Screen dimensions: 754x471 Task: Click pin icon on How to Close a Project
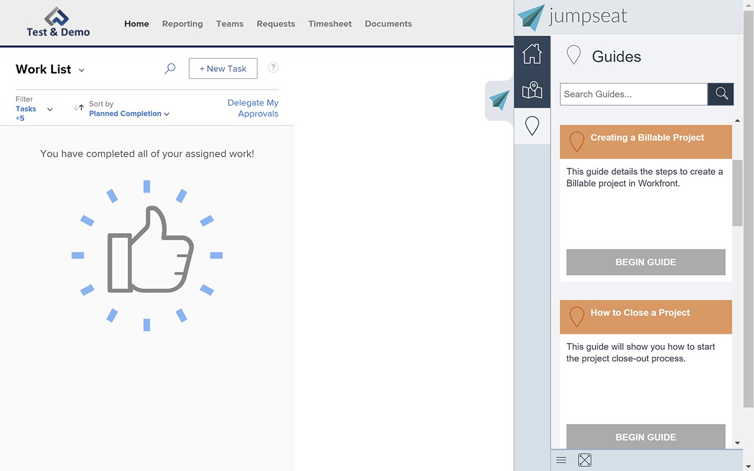(x=577, y=317)
